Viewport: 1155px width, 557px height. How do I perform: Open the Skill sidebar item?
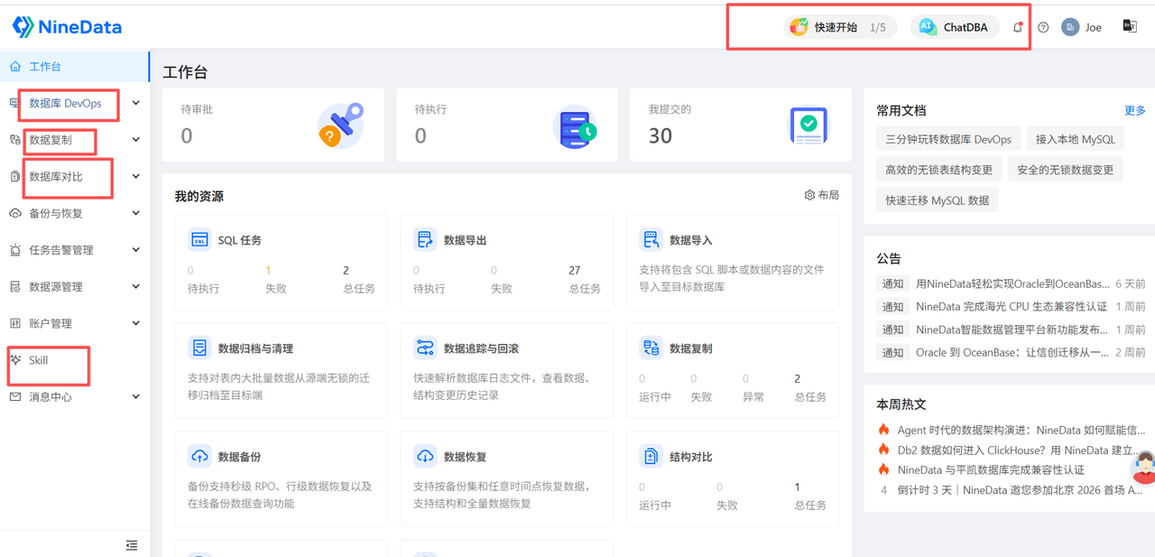[75, 360]
